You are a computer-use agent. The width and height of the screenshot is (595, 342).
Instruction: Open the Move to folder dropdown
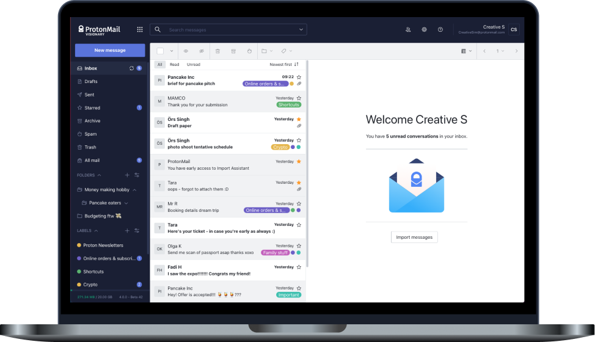click(267, 51)
